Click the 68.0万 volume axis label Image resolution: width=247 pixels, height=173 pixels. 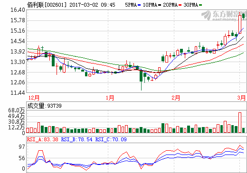pyautogui.click(x=17, y=110)
